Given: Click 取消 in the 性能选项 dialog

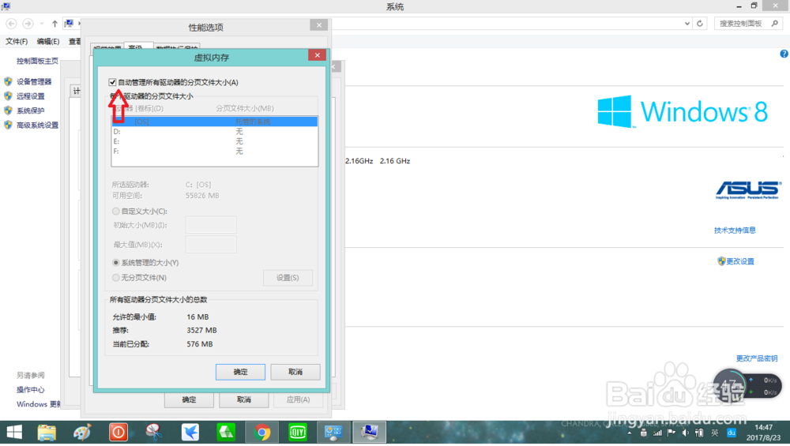Looking at the screenshot, I should pos(244,399).
